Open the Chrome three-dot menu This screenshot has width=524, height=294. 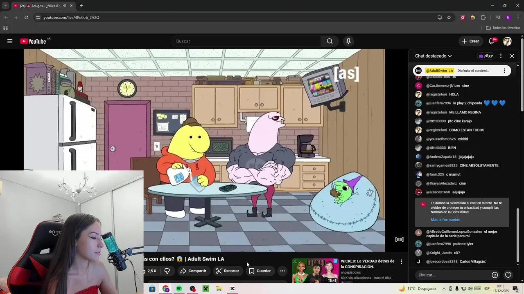(518, 18)
